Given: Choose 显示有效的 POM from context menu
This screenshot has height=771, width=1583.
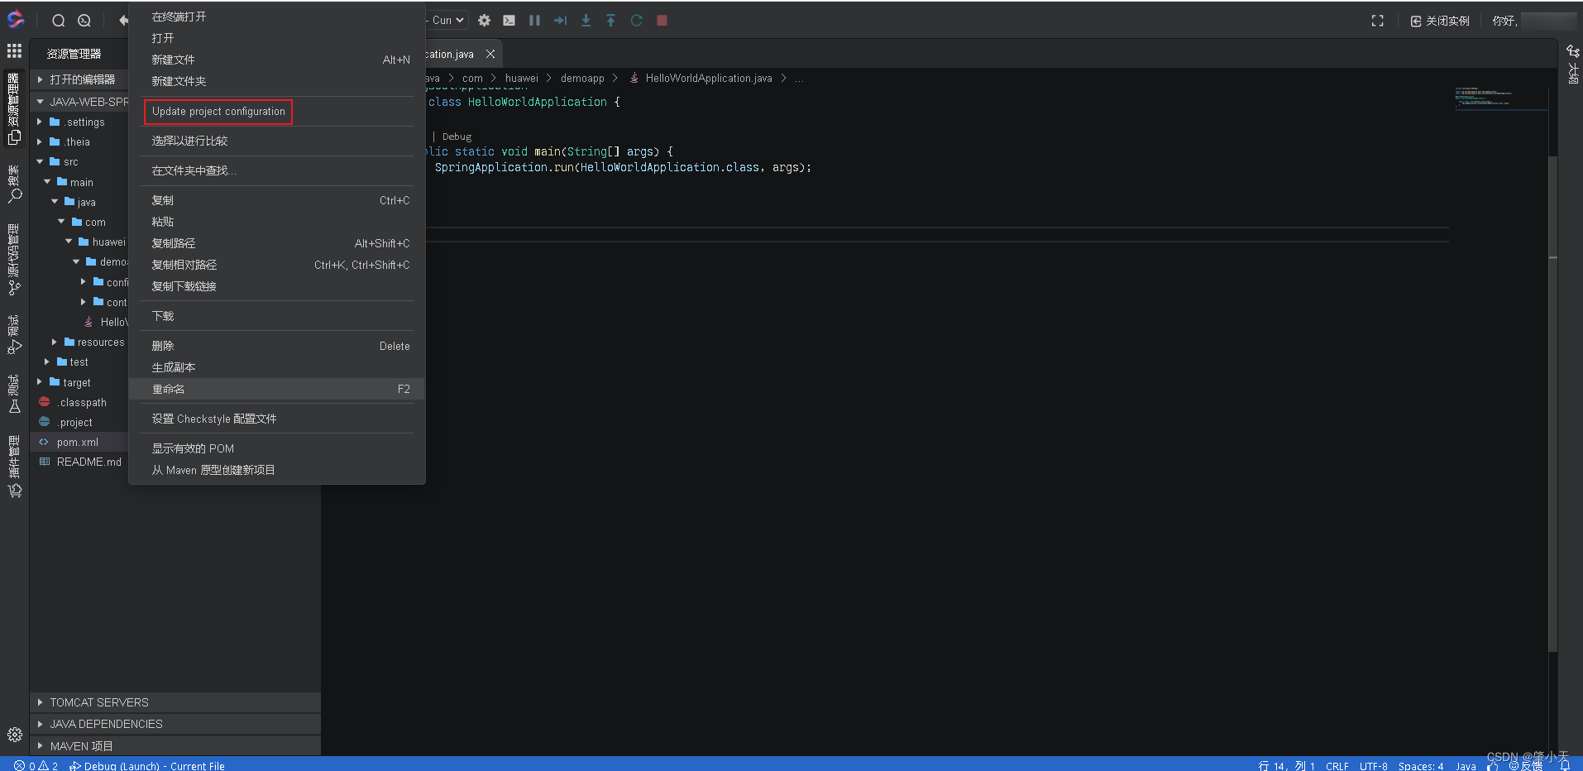Looking at the screenshot, I should (193, 448).
